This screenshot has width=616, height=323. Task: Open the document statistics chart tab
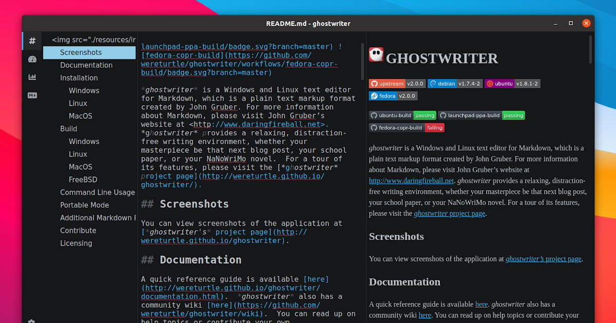coord(32,77)
